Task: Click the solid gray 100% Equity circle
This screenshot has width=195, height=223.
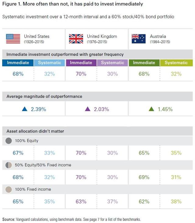Action: pos(9,141)
